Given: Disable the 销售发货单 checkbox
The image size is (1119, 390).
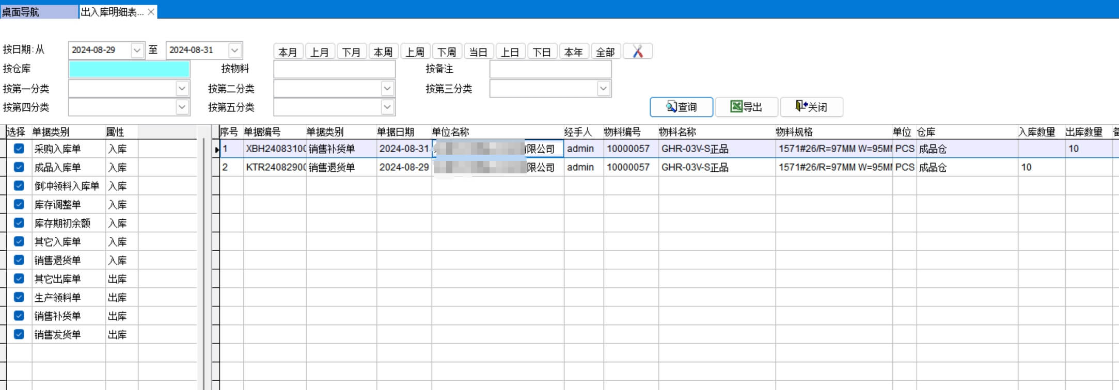Looking at the screenshot, I should pos(19,334).
